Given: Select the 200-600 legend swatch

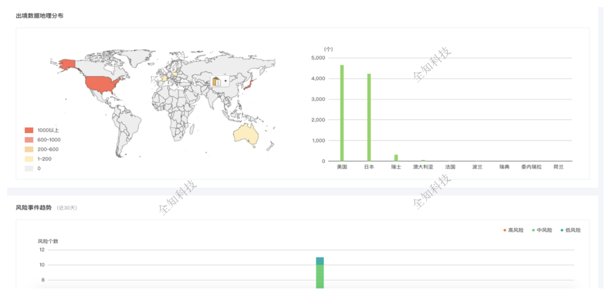Looking at the screenshot, I should tap(29, 149).
